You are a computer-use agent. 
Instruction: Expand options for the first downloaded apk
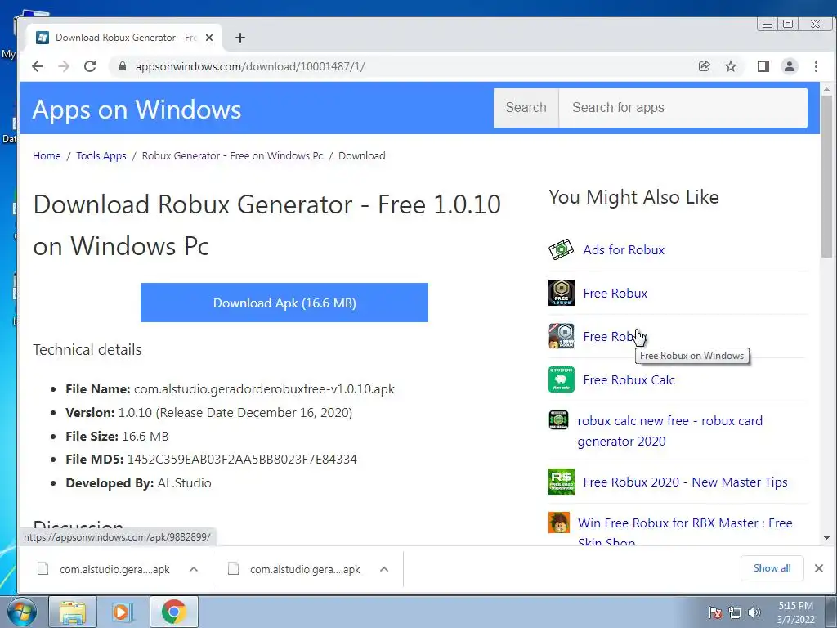coord(194,569)
